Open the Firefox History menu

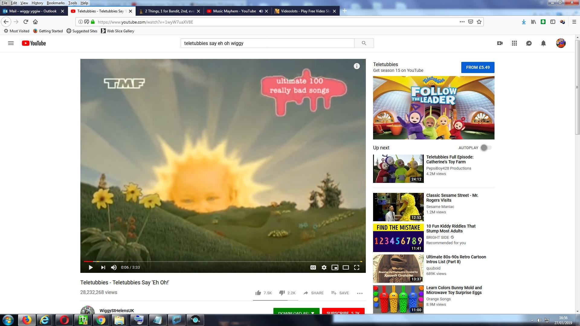click(x=37, y=3)
